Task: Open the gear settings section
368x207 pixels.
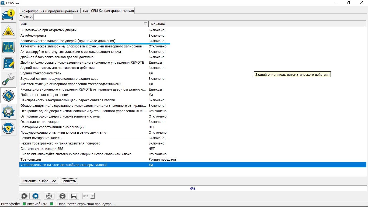Action: [8, 112]
